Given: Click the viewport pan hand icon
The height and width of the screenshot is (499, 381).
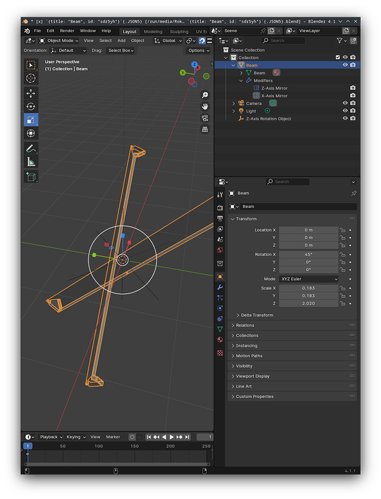Looking at the screenshot, I should point(205,106).
